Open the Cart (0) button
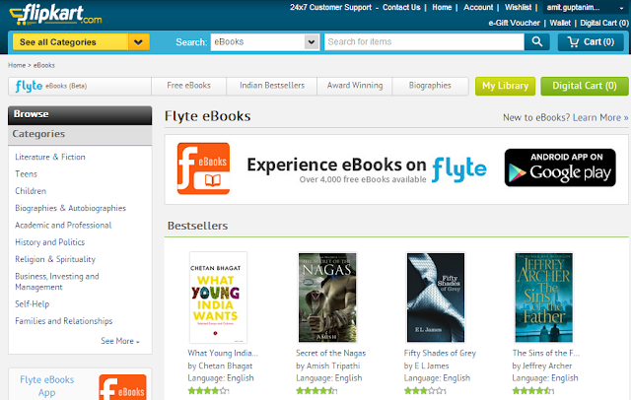Screen dimensions: 631x400 click(x=591, y=41)
